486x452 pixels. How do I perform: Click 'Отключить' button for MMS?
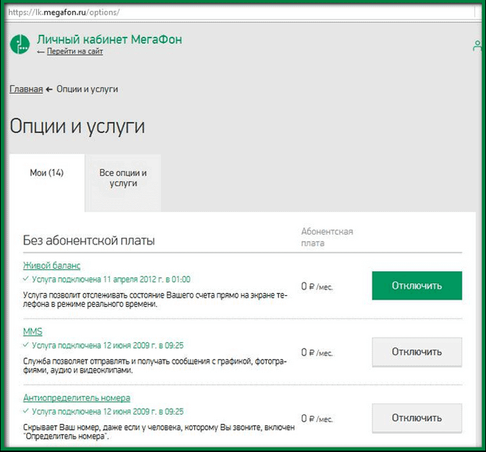point(417,352)
